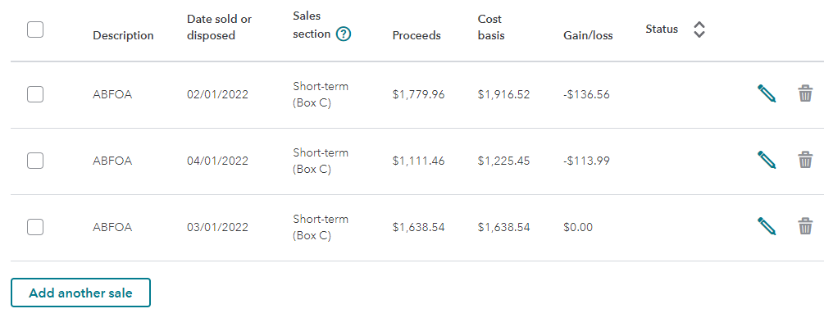Viewport: 824px width, 336px height.
Task: Tick the select-all checkbox in the header
Action: pyautogui.click(x=35, y=30)
